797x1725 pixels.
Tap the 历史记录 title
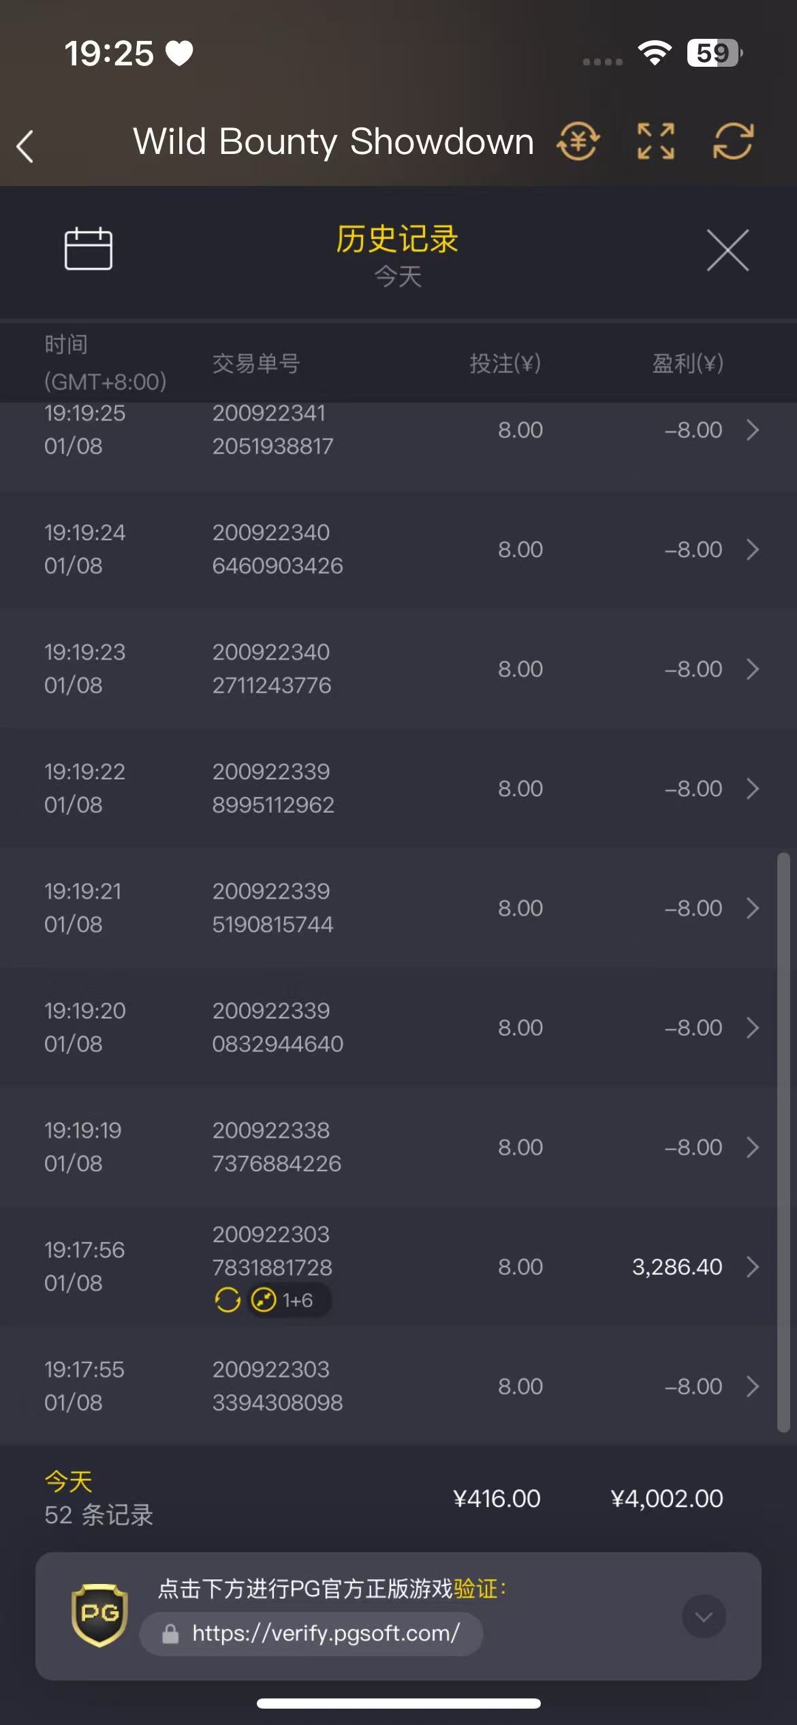[x=397, y=239]
